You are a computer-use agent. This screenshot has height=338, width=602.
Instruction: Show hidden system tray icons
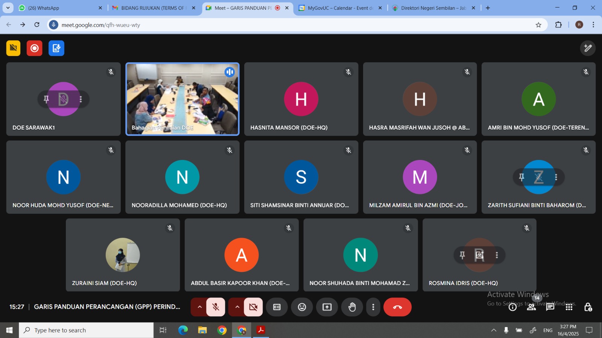click(x=494, y=330)
